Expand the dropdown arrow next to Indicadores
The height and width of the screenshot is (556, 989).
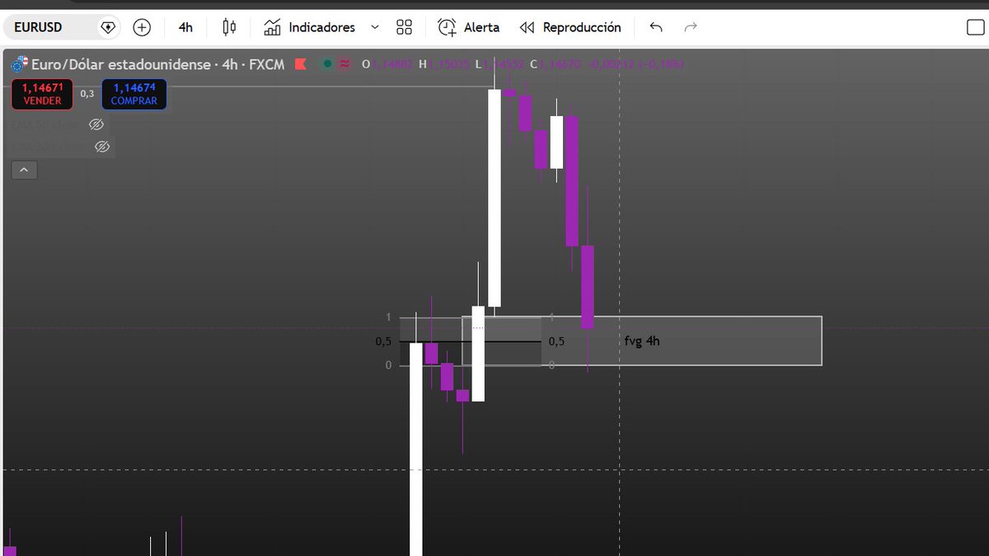[x=375, y=27]
